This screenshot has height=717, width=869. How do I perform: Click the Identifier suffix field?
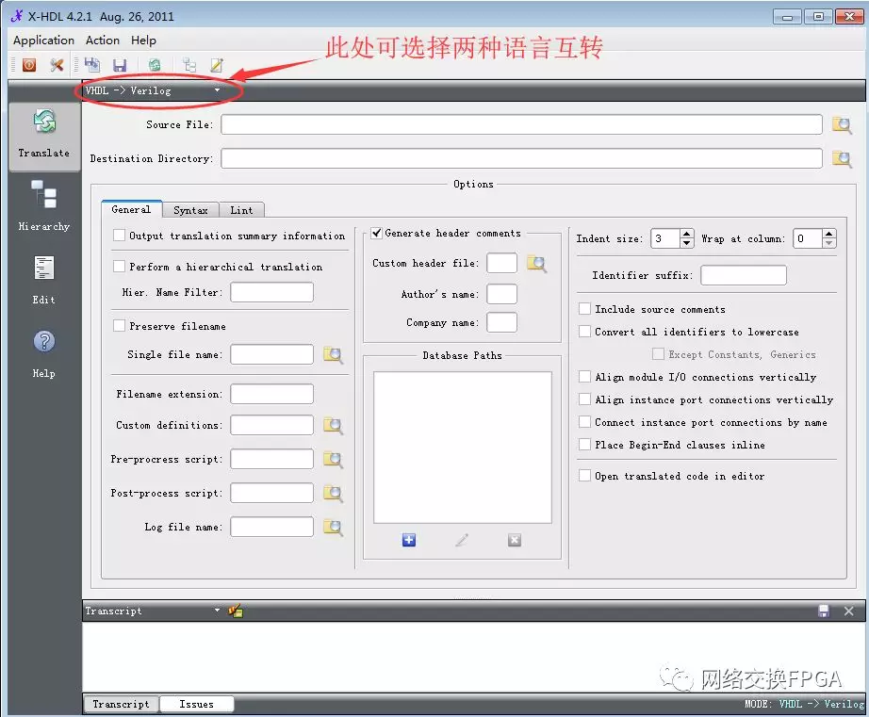(744, 275)
